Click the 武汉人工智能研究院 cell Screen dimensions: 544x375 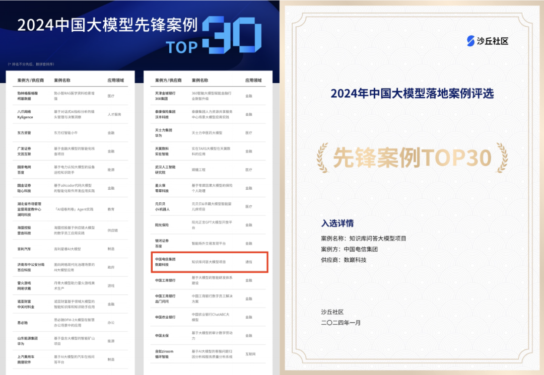click(165, 170)
